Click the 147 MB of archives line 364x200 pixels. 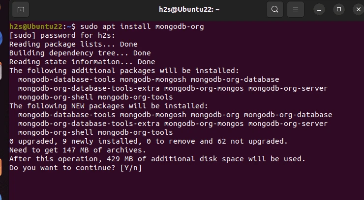[78, 150]
